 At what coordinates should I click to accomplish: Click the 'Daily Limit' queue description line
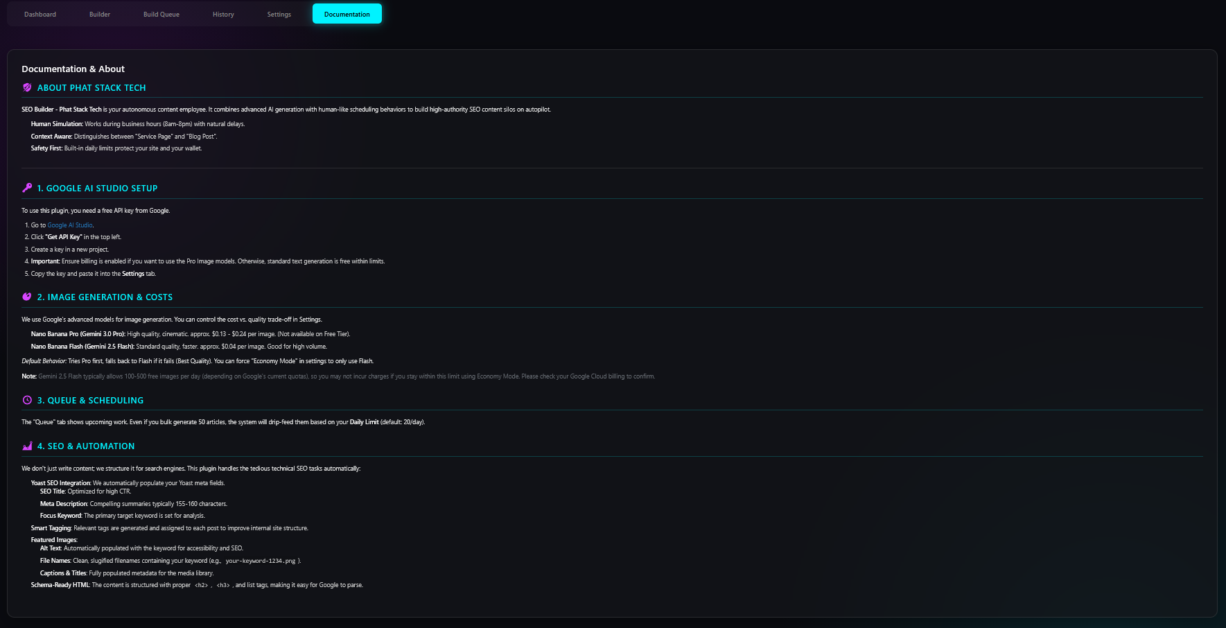coord(223,422)
